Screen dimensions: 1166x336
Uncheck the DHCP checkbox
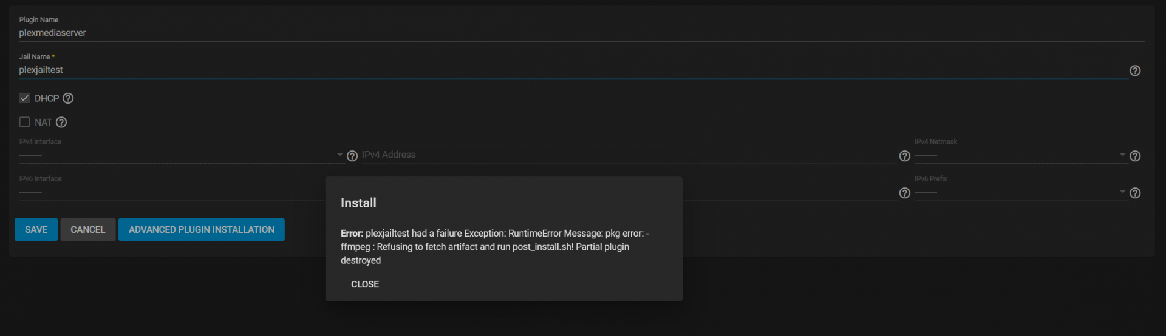pyautogui.click(x=24, y=98)
